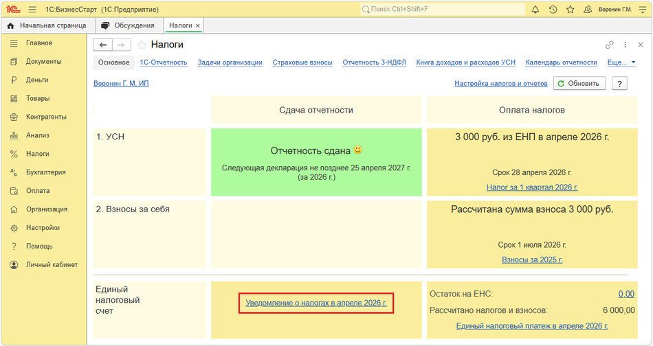Open Задачи организации section

230,62
